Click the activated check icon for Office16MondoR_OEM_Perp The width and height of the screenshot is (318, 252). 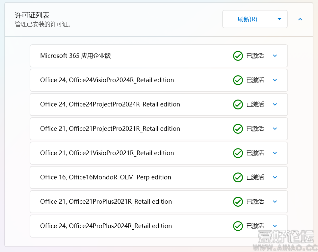tap(238, 177)
